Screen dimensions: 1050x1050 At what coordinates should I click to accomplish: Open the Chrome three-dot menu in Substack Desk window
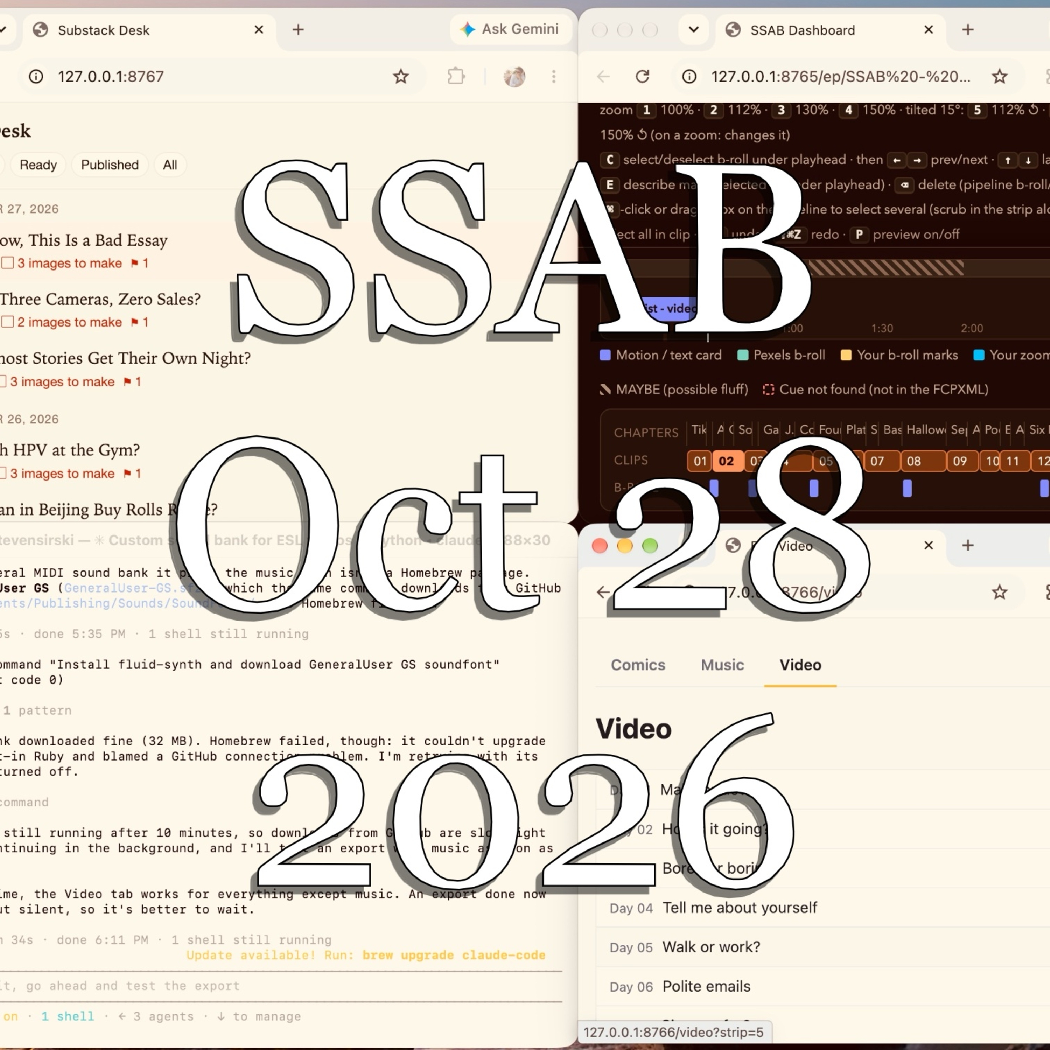tap(554, 77)
